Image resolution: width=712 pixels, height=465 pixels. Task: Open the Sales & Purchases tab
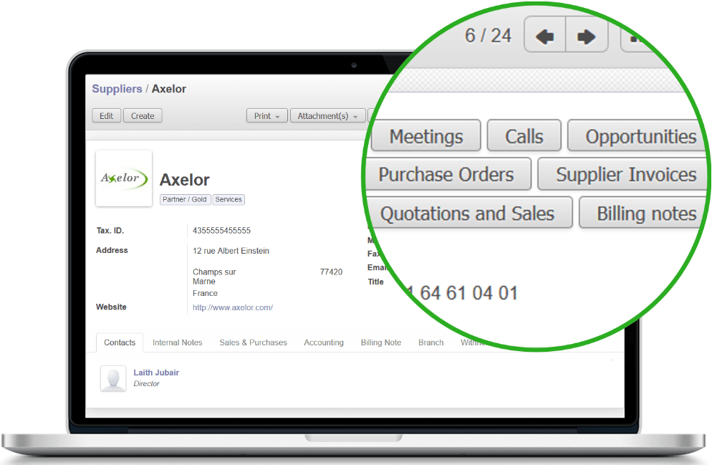point(254,342)
